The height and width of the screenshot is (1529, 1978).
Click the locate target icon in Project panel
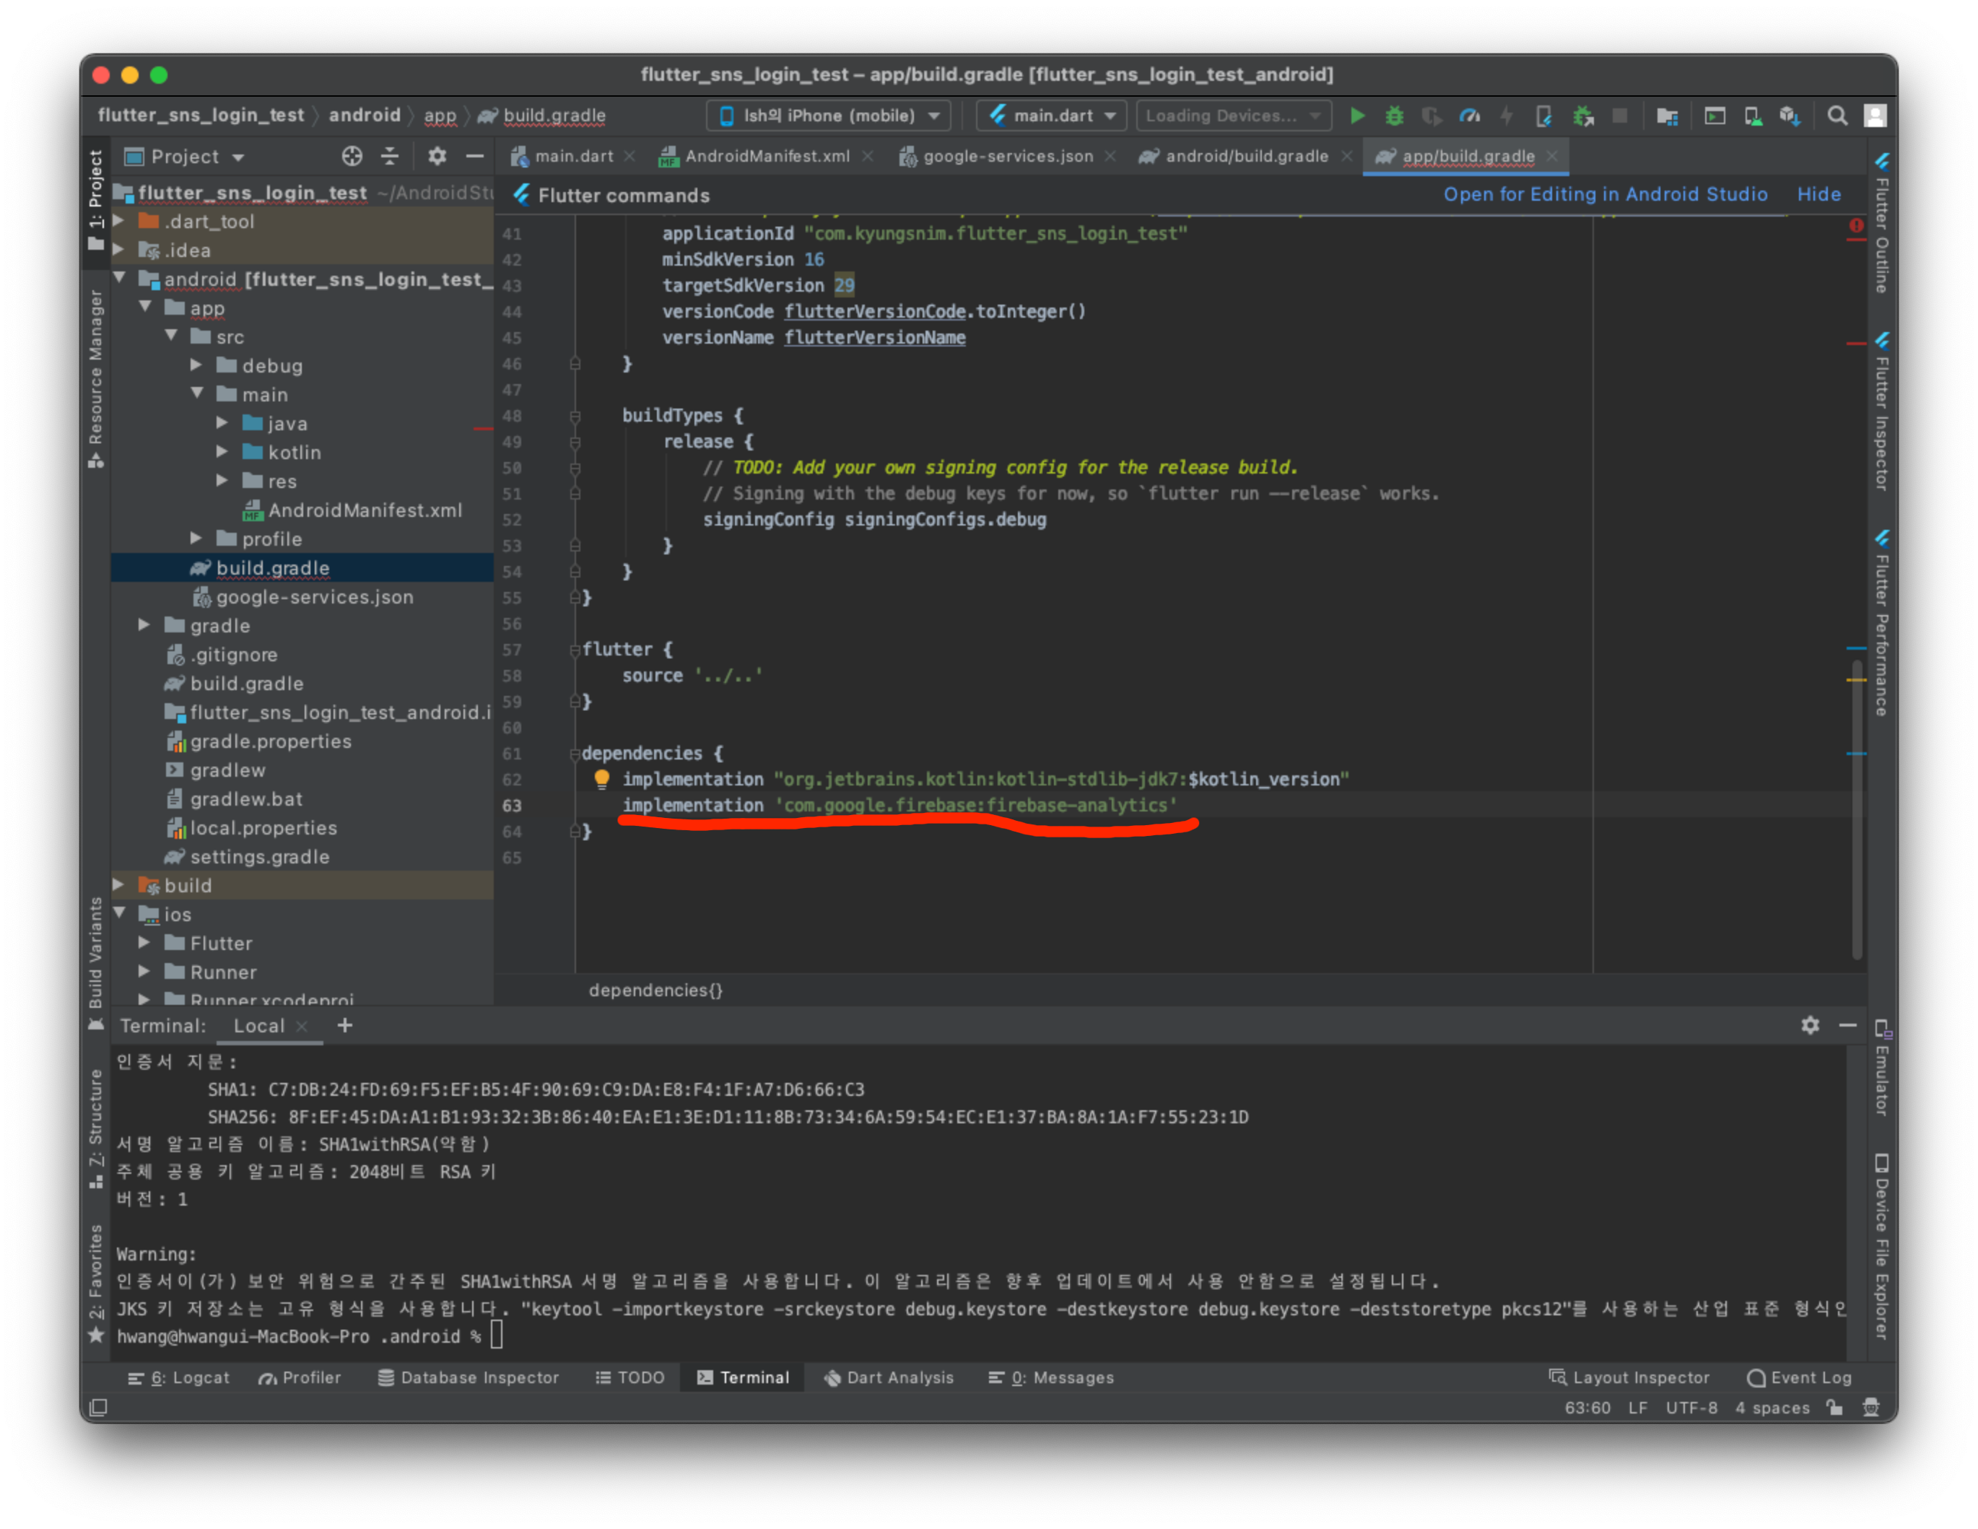coord(352,157)
